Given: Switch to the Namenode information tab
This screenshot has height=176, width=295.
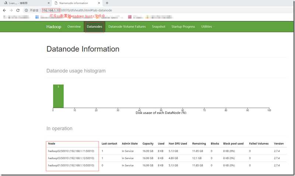Looking at the screenshot, I should 77,3.
